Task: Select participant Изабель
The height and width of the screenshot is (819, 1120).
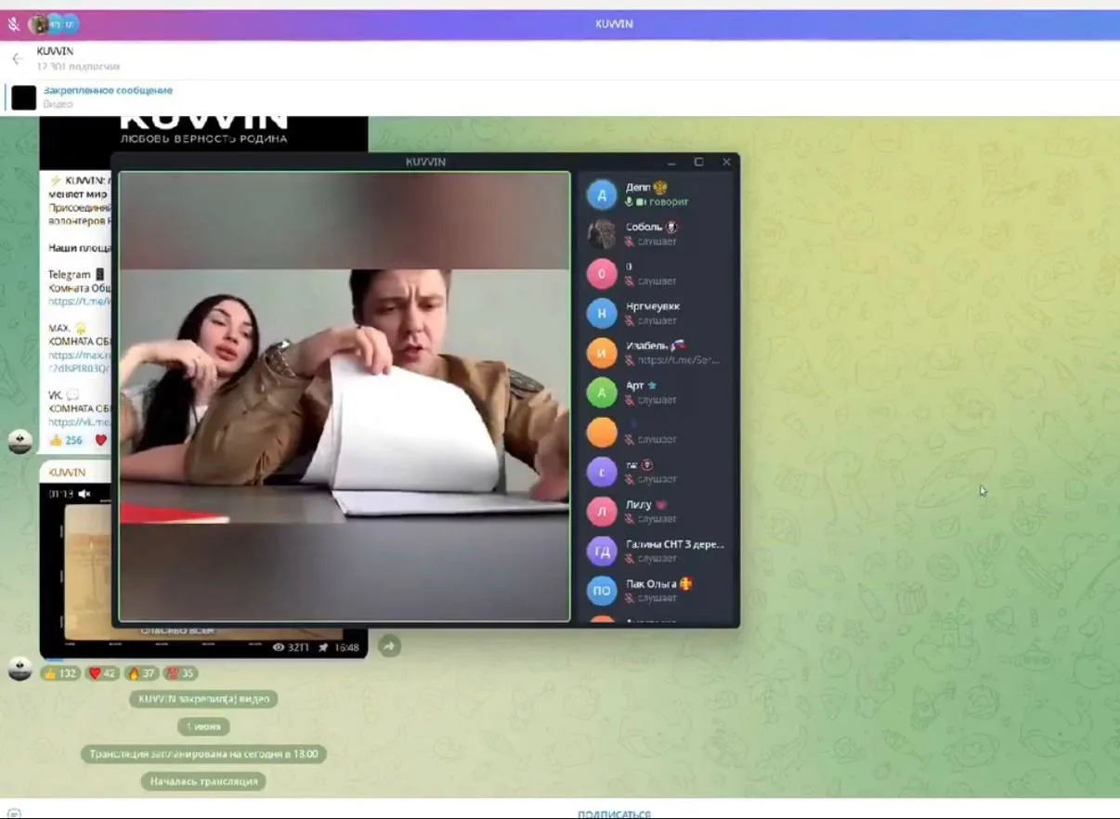Action: (658, 353)
